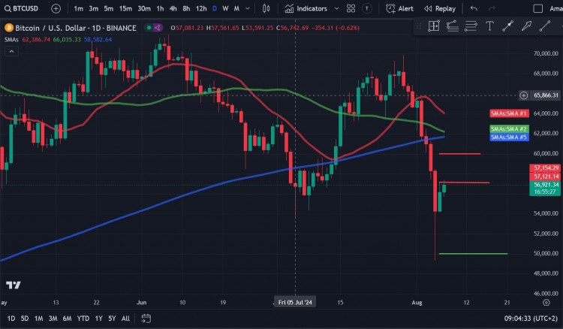Switch to 12h interval
Image resolution: width=563 pixels, height=329 pixels.
tap(201, 8)
